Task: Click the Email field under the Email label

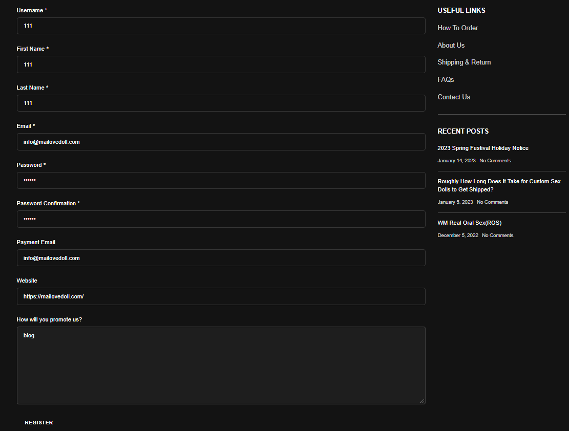Action: click(221, 142)
